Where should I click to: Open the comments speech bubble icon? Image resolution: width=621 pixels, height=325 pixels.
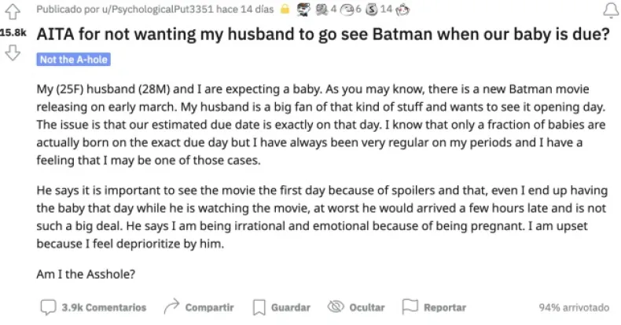pyautogui.click(x=47, y=307)
